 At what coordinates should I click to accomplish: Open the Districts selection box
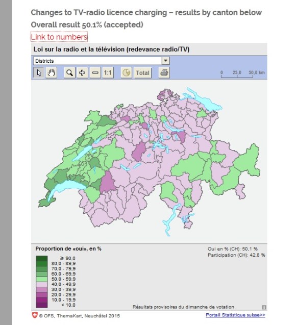coord(102,61)
